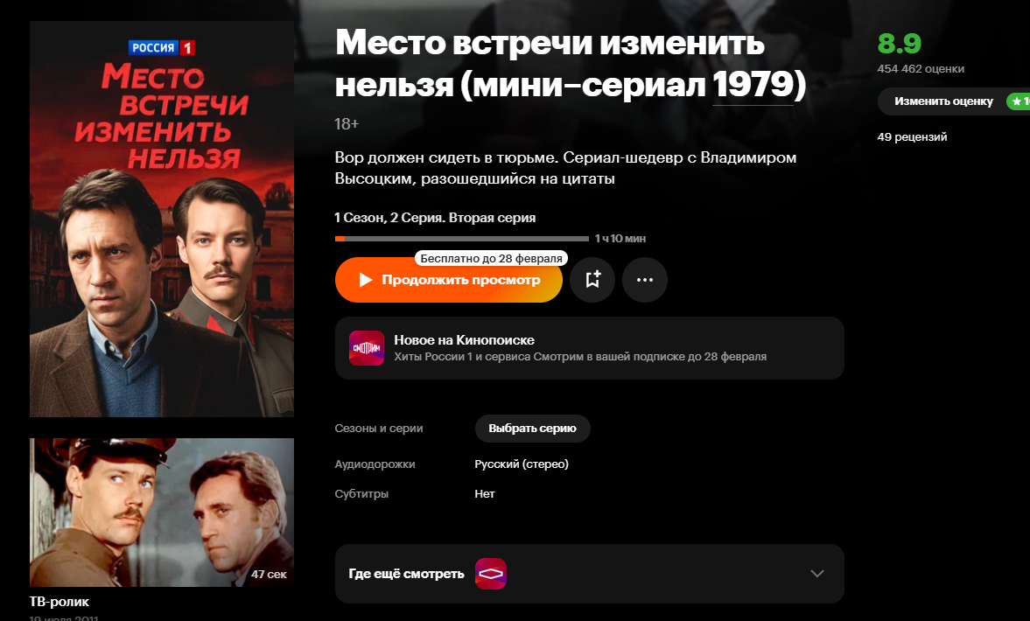Click the Россия 1 logo on the poster
Screen dimensions: 1030x621
pos(162,47)
